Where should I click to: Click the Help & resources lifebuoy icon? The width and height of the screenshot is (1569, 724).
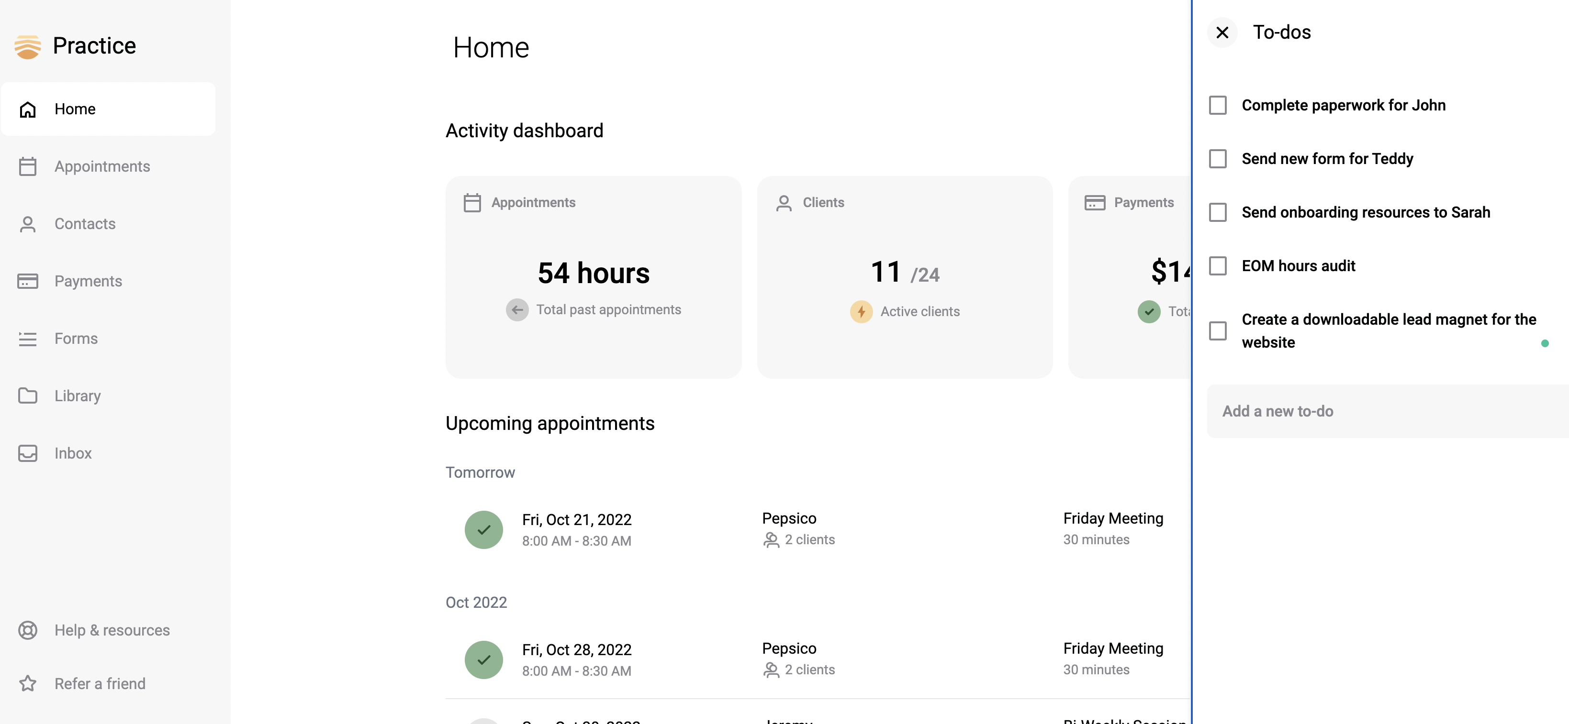click(x=28, y=630)
